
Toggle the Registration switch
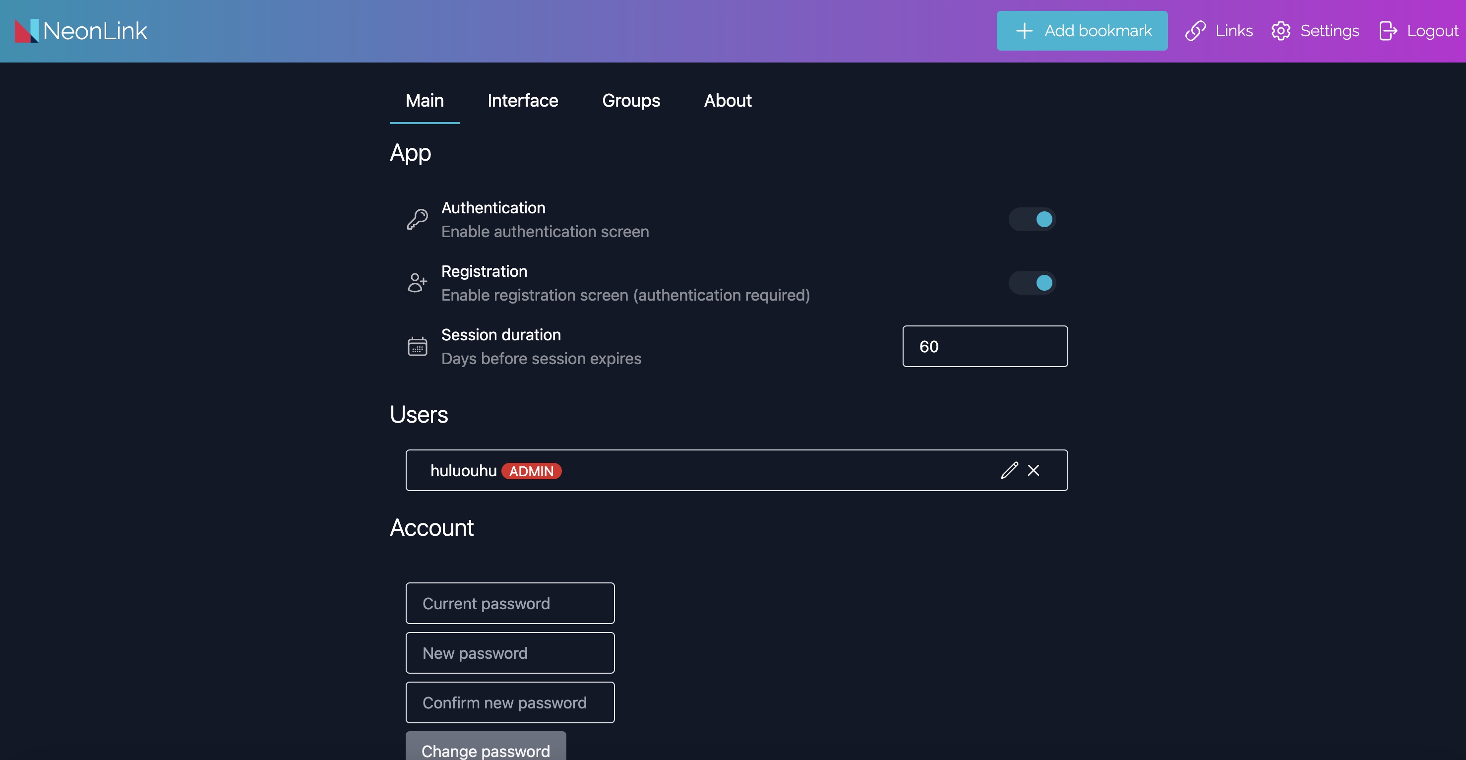[1033, 282]
